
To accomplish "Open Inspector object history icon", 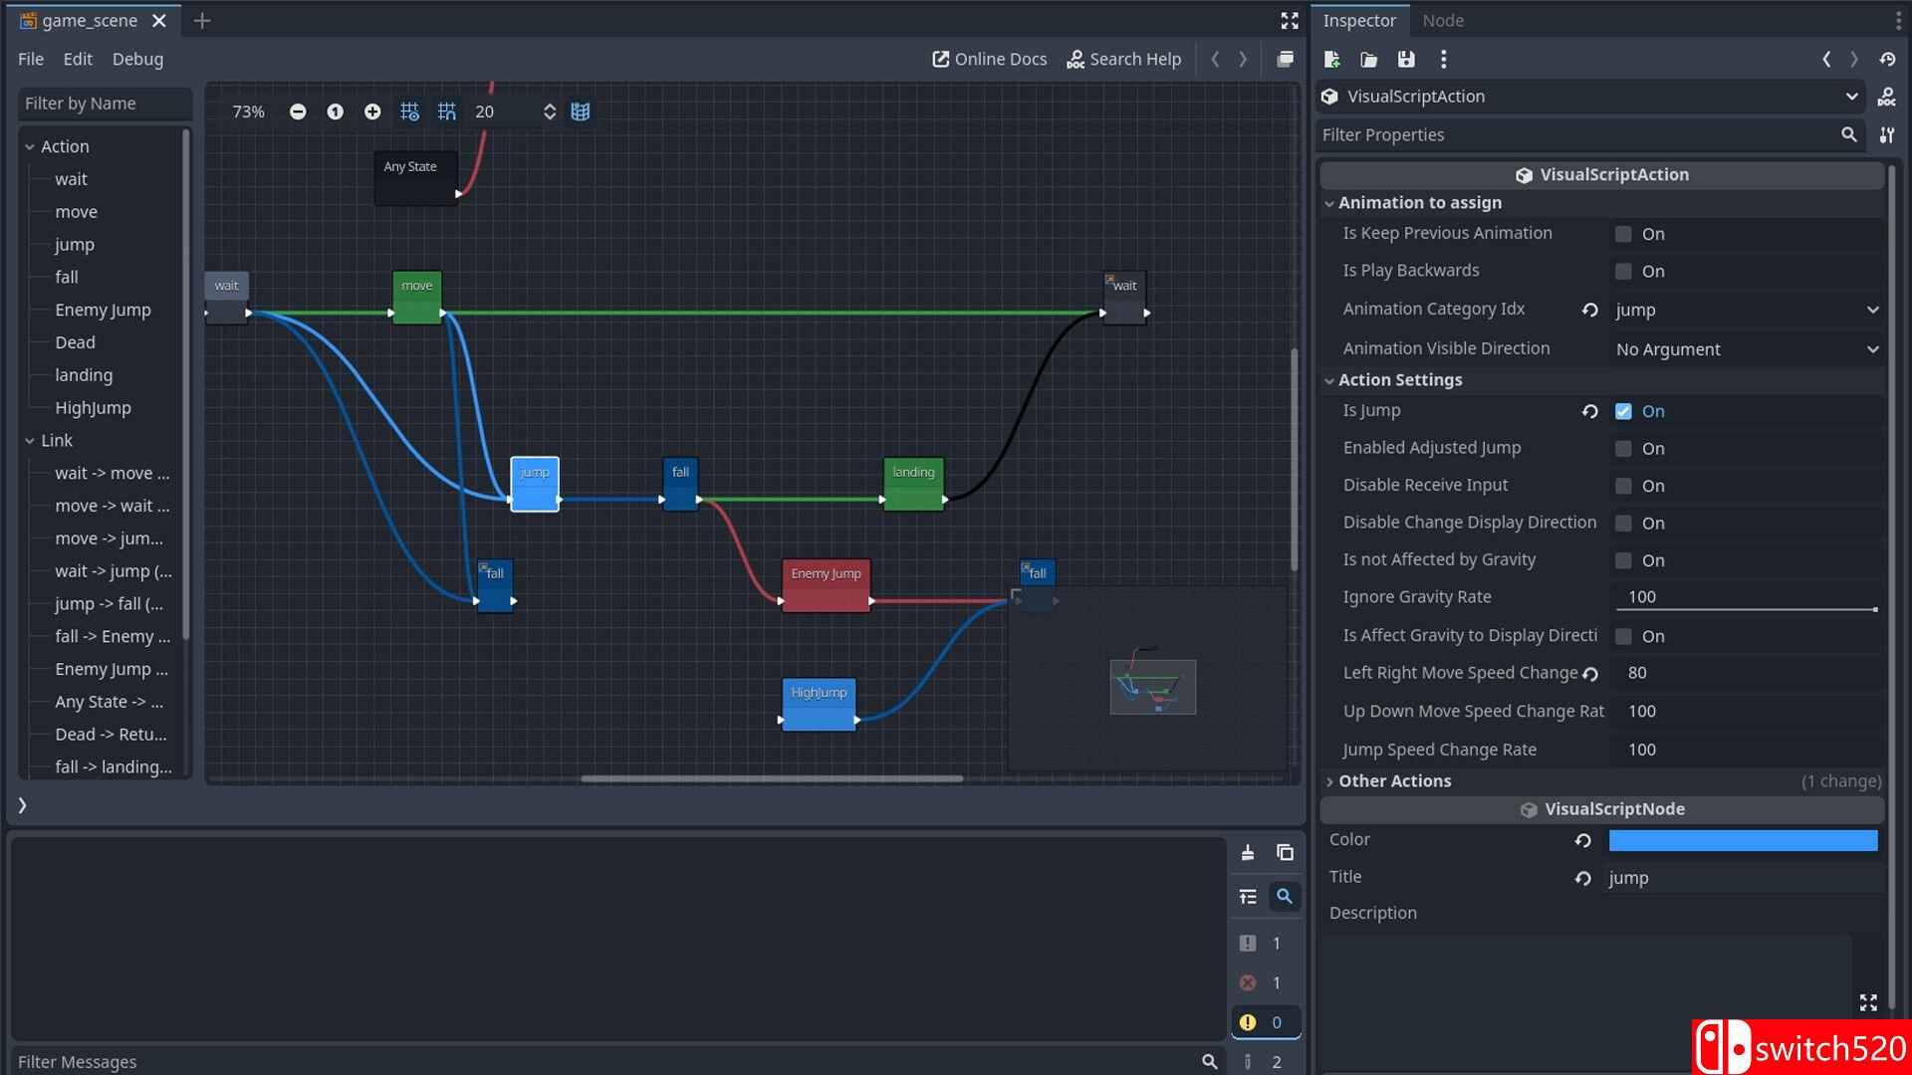I will (x=1887, y=60).
